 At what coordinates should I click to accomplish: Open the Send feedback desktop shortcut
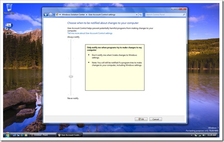[9, 29]
